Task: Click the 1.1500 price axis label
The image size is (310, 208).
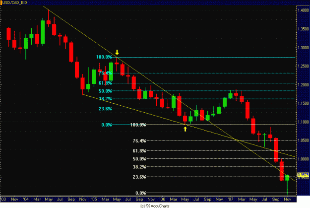Action: tap(304, 103)
